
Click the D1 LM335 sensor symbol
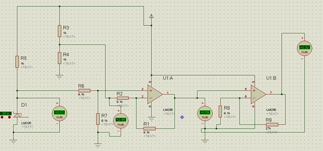17,115
